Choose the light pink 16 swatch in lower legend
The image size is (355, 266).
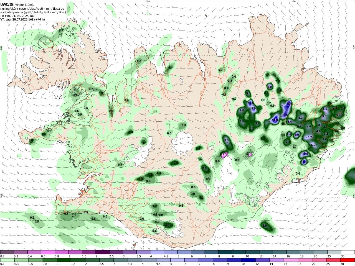(291, 260)
